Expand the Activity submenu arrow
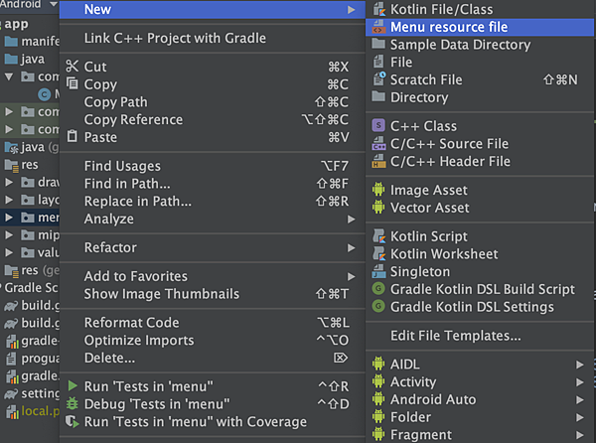Viewport: 596px width, 443px height. 580,382
